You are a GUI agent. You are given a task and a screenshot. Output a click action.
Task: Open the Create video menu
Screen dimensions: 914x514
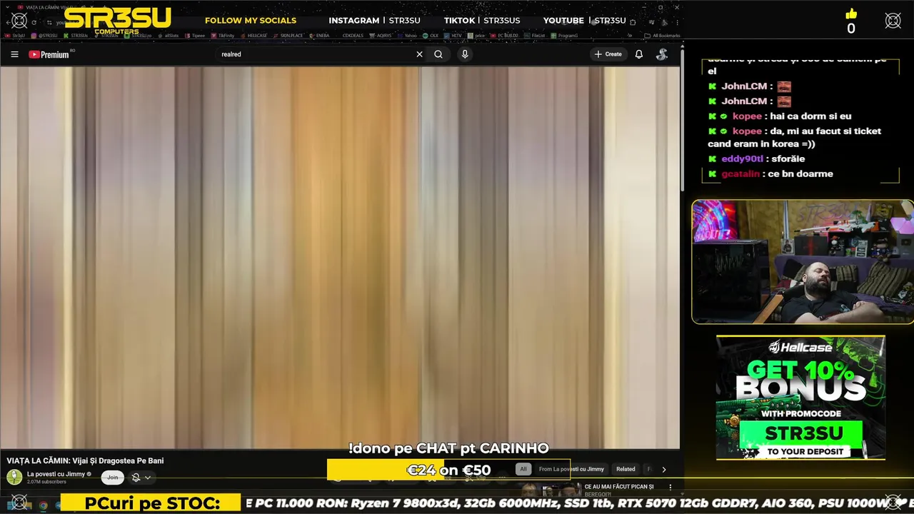pyautogui.click(x=608, y=54)
